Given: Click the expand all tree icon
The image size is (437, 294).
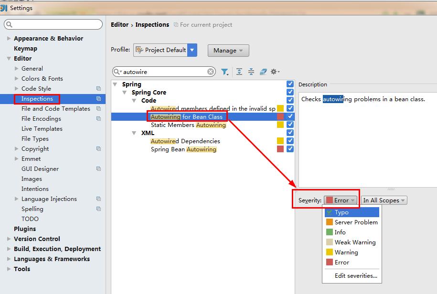Looking at the screenshot, I should click(x=239, y=72).
